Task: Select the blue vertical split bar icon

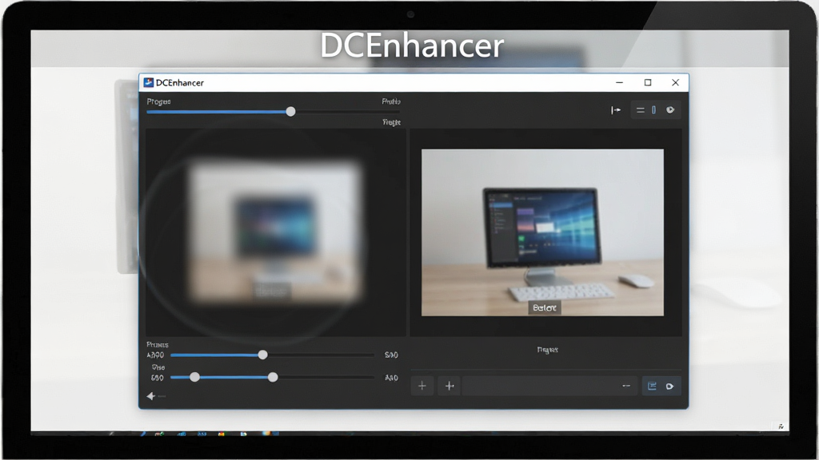Action: point(654,110)
